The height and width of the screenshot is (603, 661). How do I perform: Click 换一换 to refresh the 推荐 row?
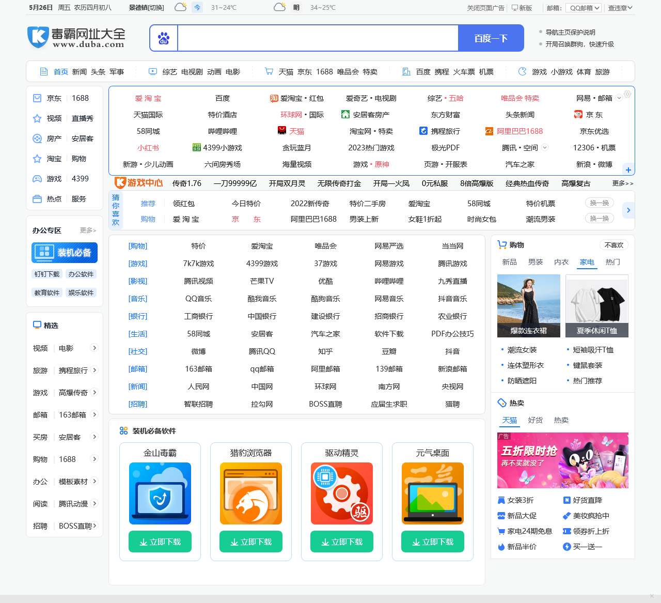pos(599,203)
